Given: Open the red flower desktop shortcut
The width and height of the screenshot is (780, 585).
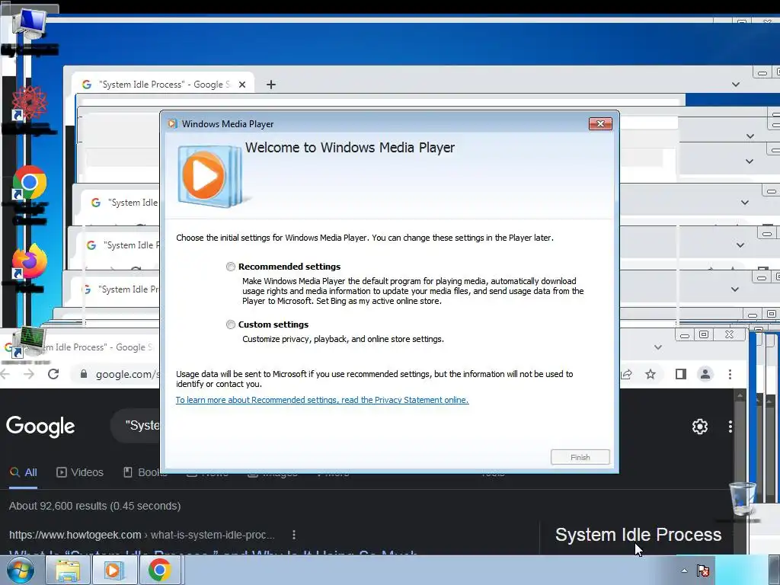Looking at the screenshot, I should coord(29,103).
